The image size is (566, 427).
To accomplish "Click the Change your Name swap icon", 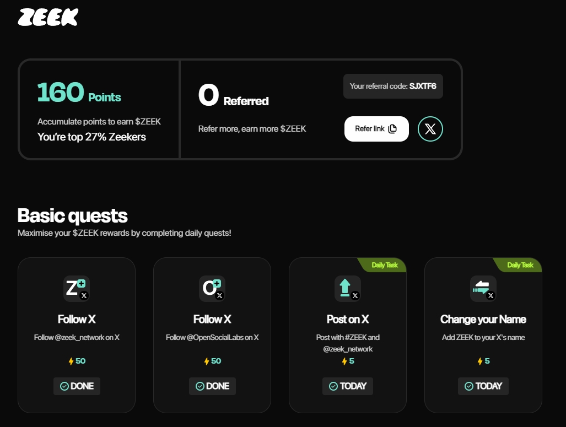I will click(483, 289).
